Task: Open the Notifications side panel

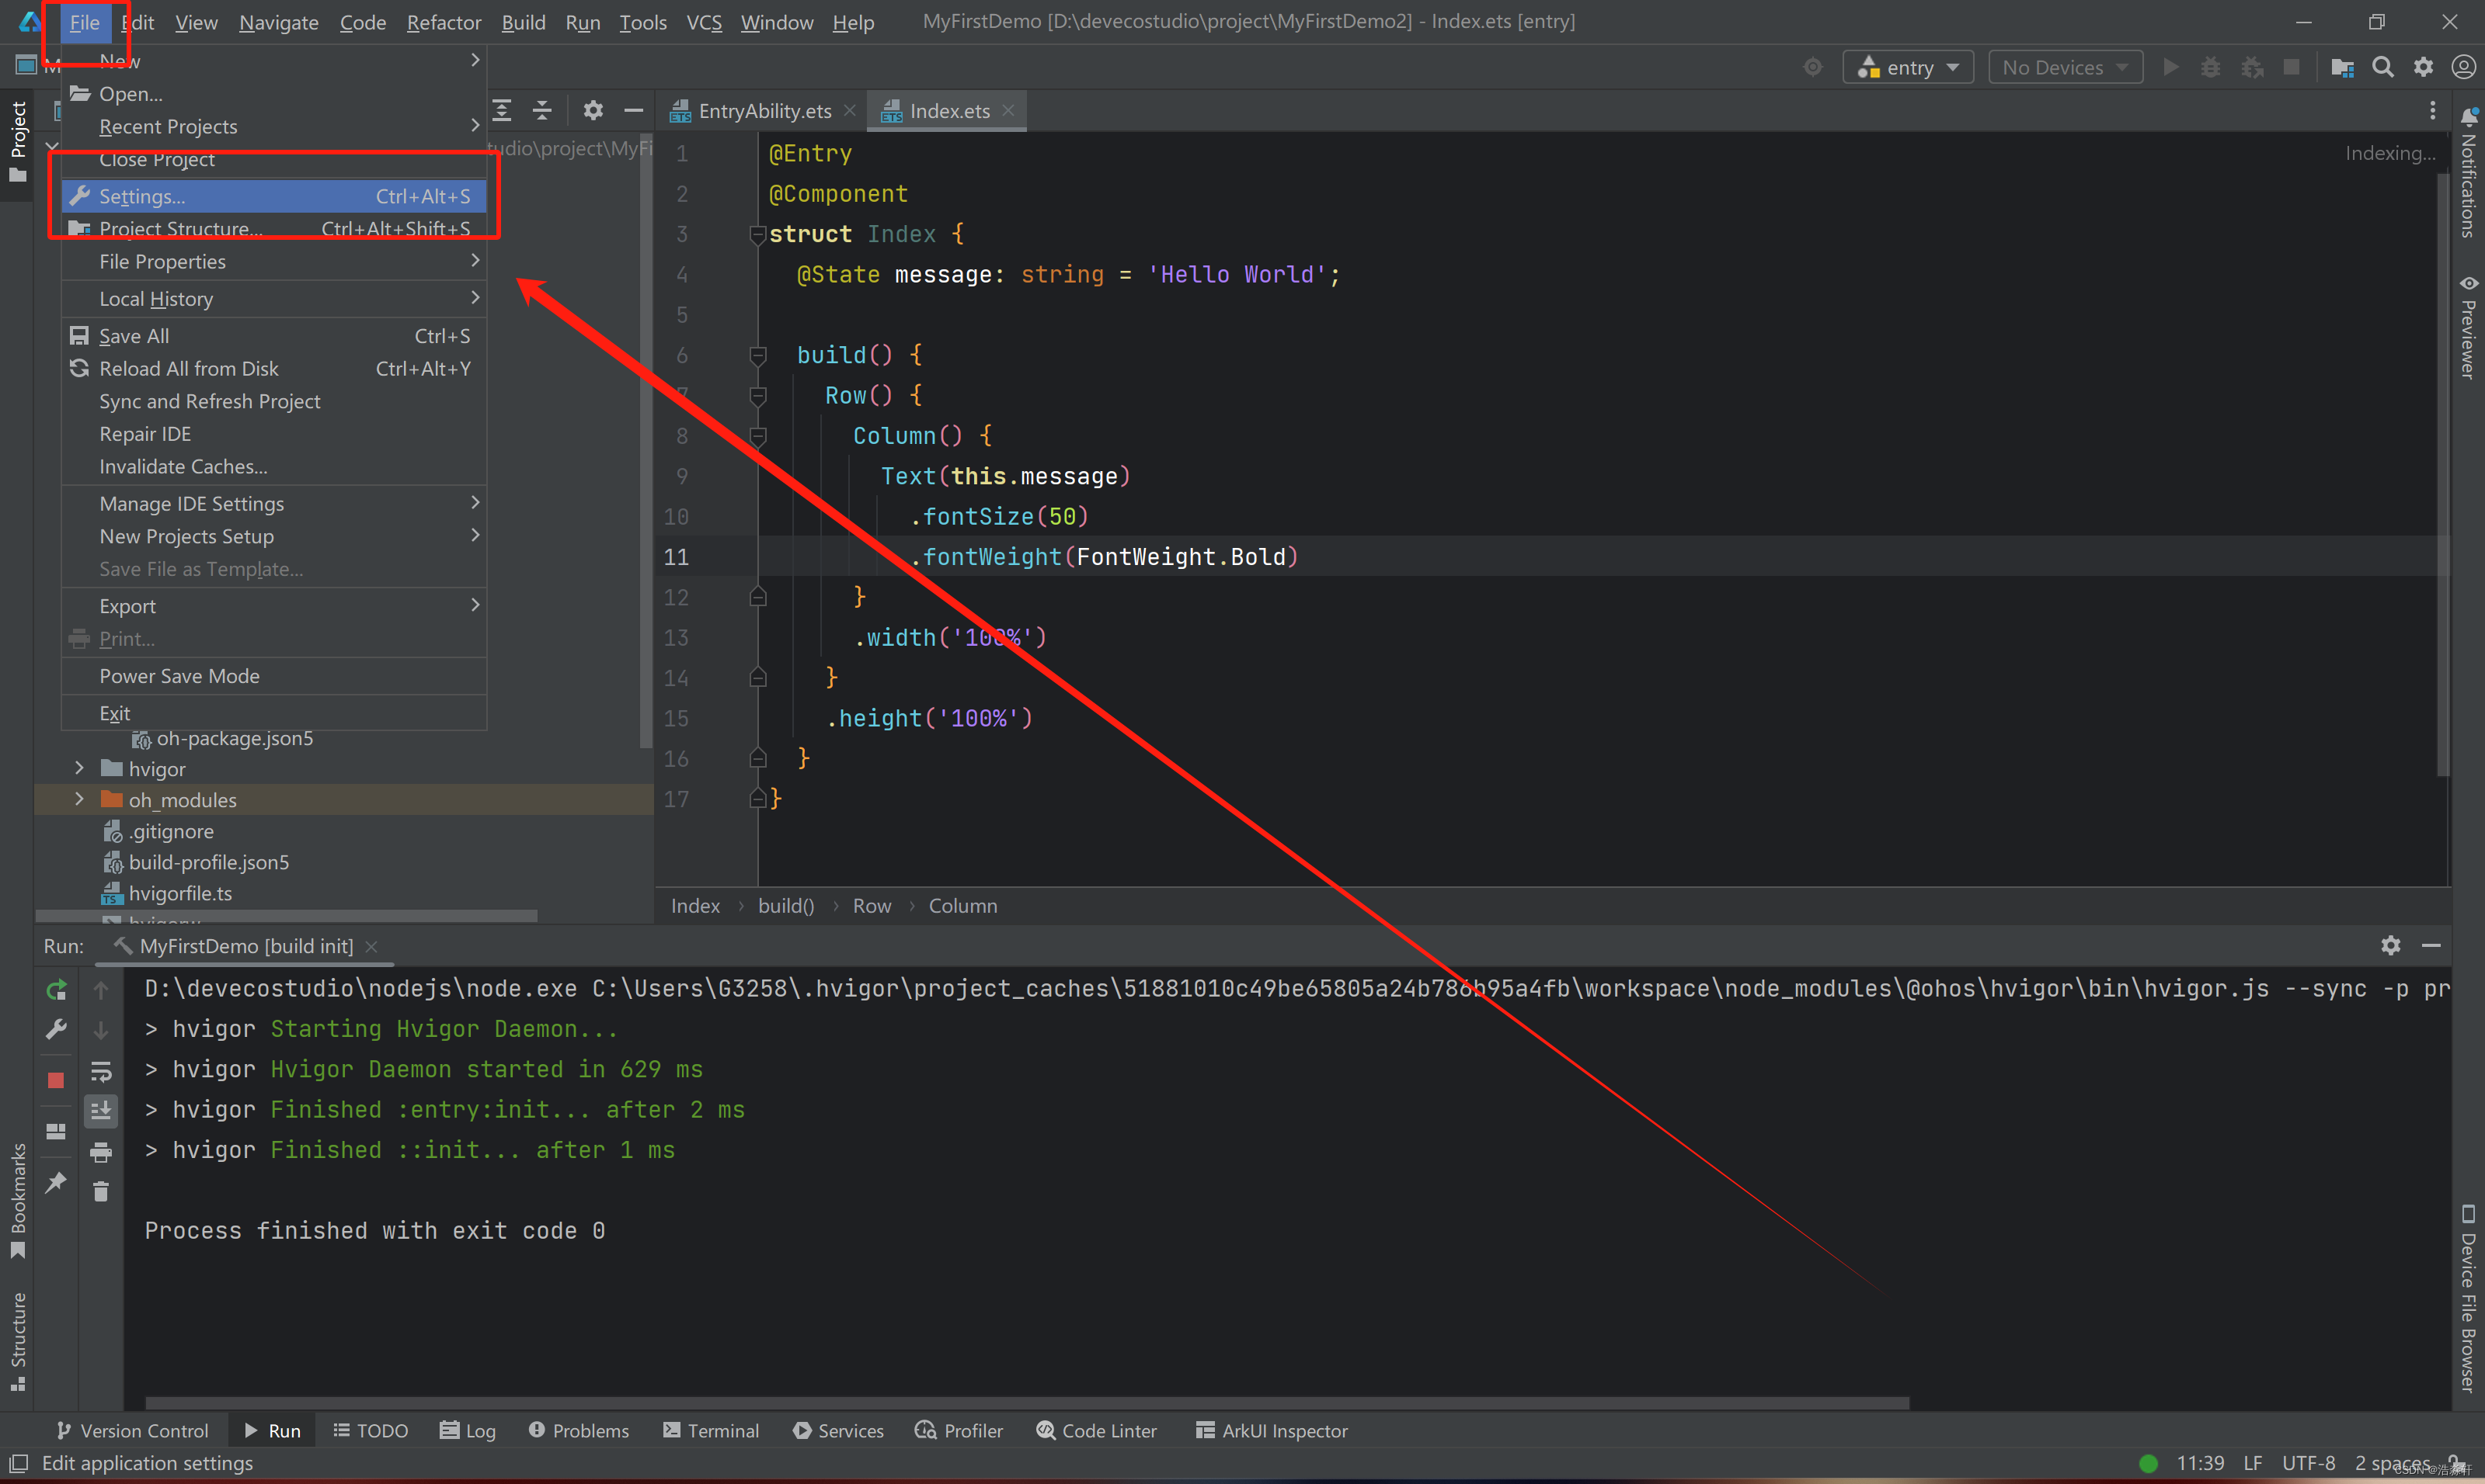Action: click(2468, 173)
